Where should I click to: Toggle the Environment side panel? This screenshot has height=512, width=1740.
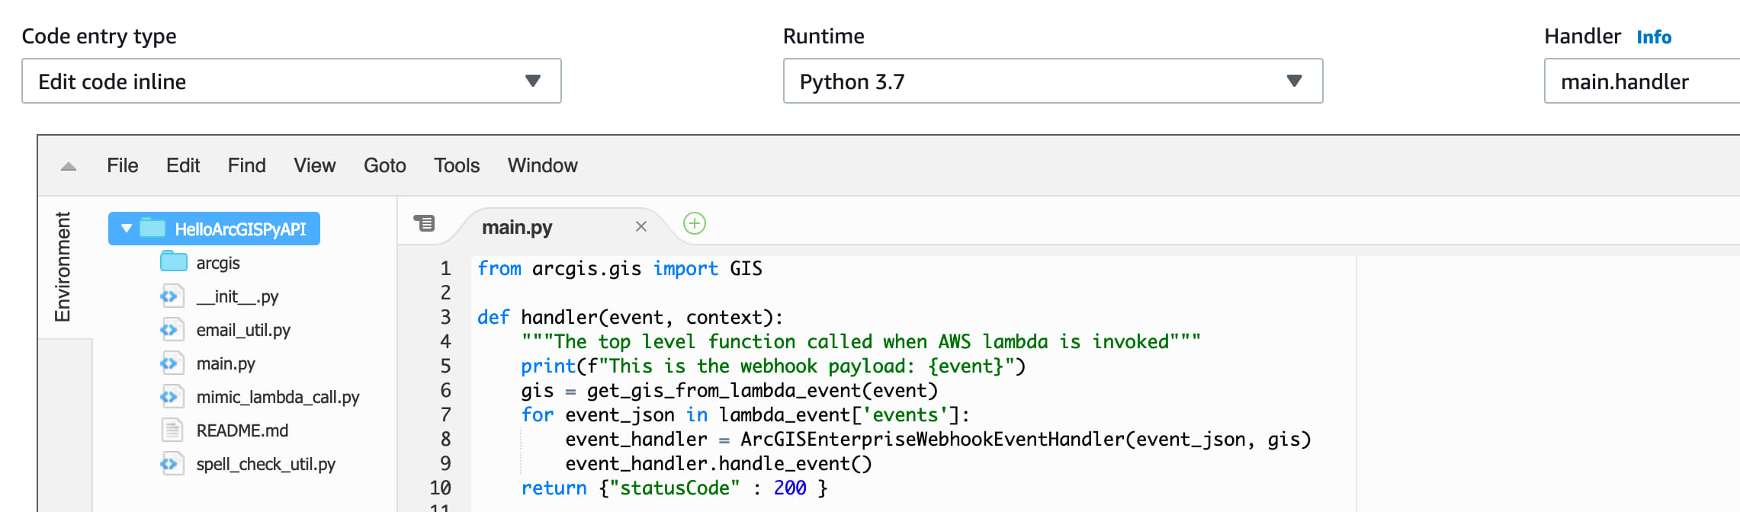(x=63, y=267)
